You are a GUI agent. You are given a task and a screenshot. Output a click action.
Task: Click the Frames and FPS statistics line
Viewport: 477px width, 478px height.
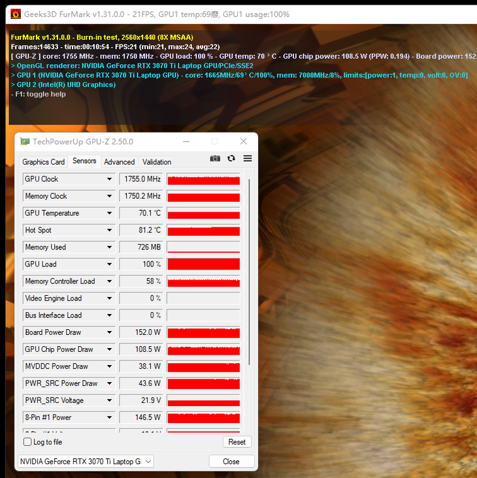[115, 46]
